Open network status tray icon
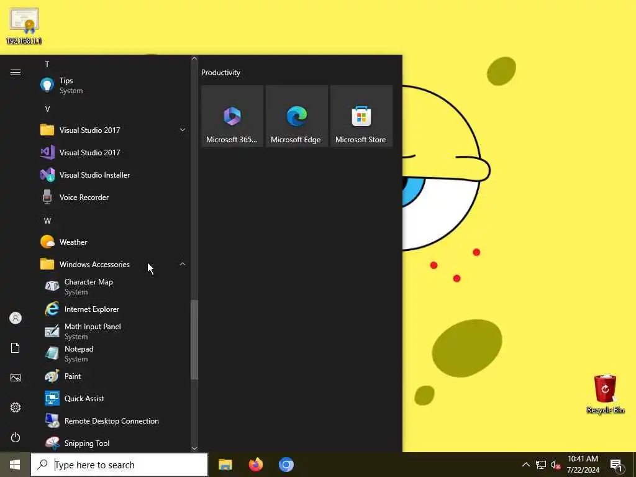Viewport: 636px width, 477px height. (541, 465)
